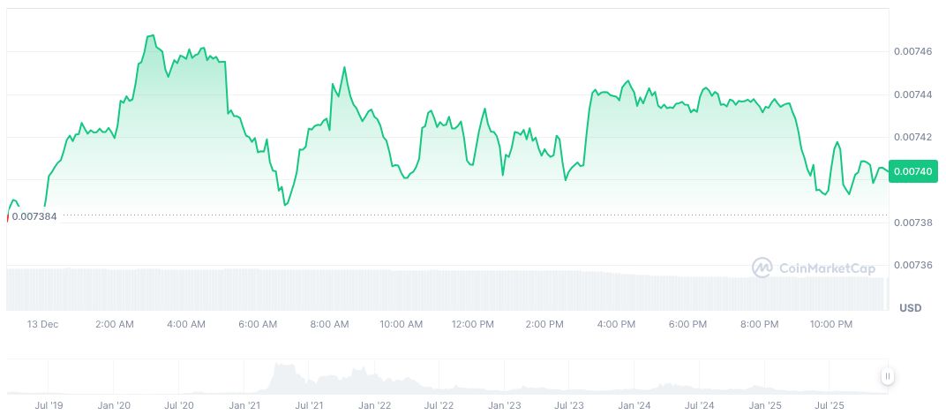Image resolution: width=946 pixels, height=415 pixels.
Task: Click the red start marker on left edge
Action: click(x=7, y=216)
